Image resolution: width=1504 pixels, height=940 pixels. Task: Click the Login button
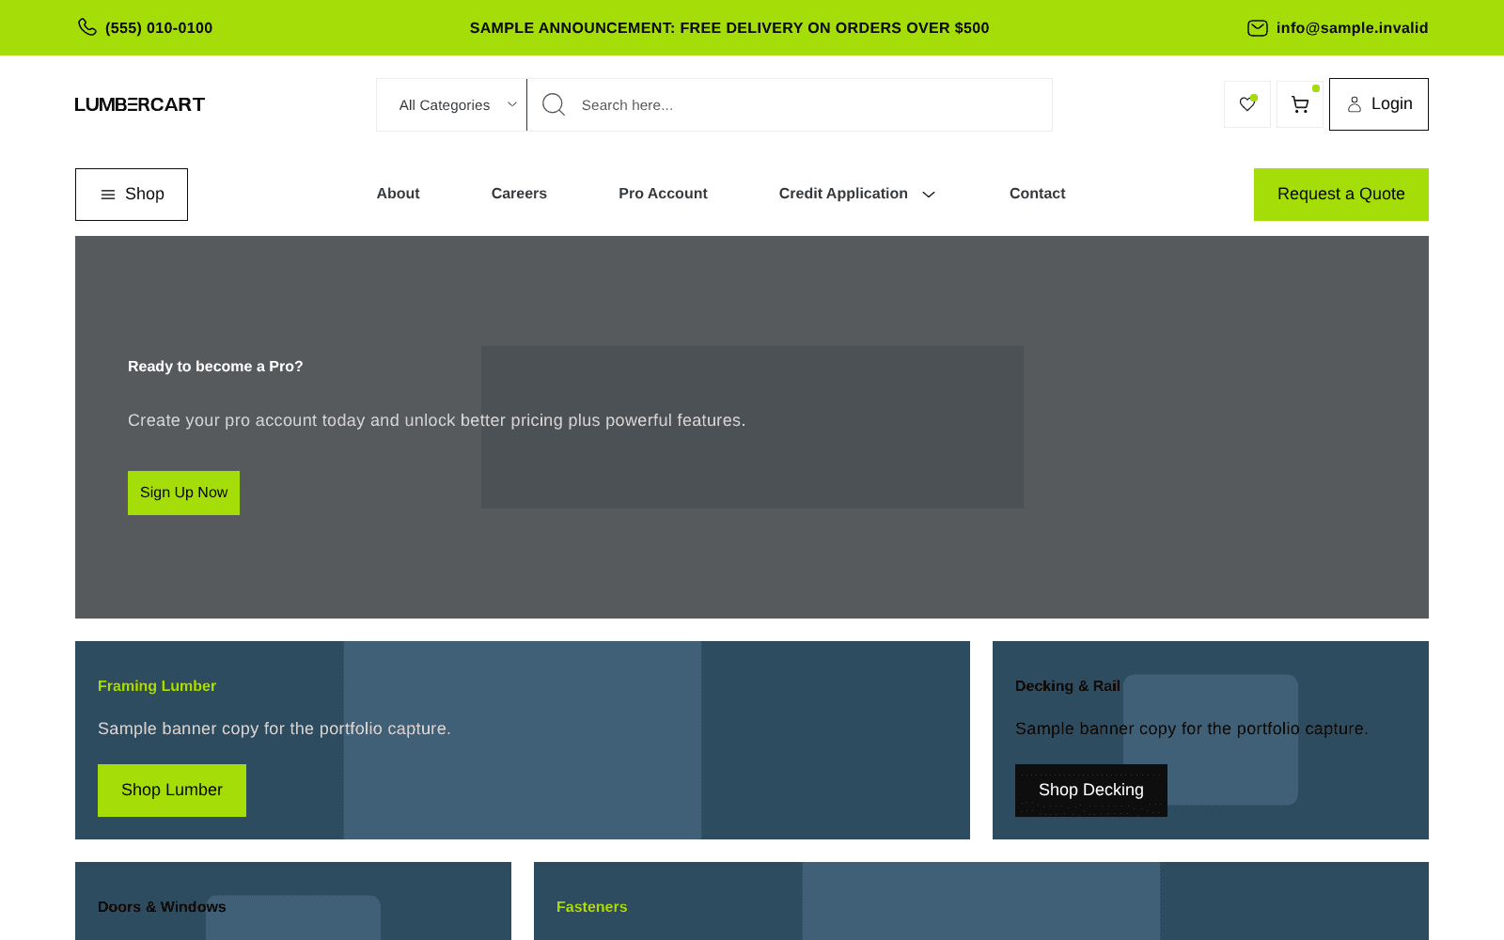click(x=1379, y=104)
